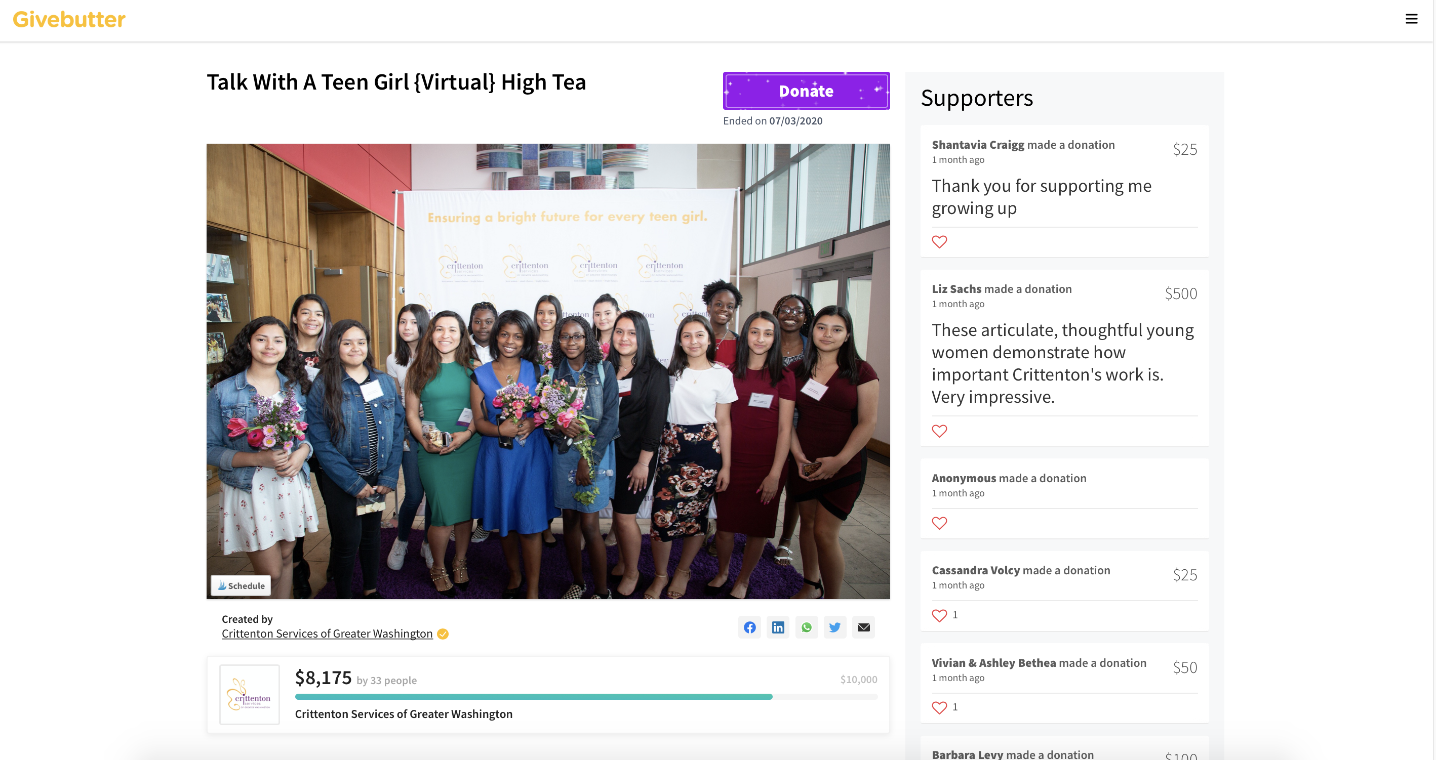Open the hamburger menu

(1411, 19)
